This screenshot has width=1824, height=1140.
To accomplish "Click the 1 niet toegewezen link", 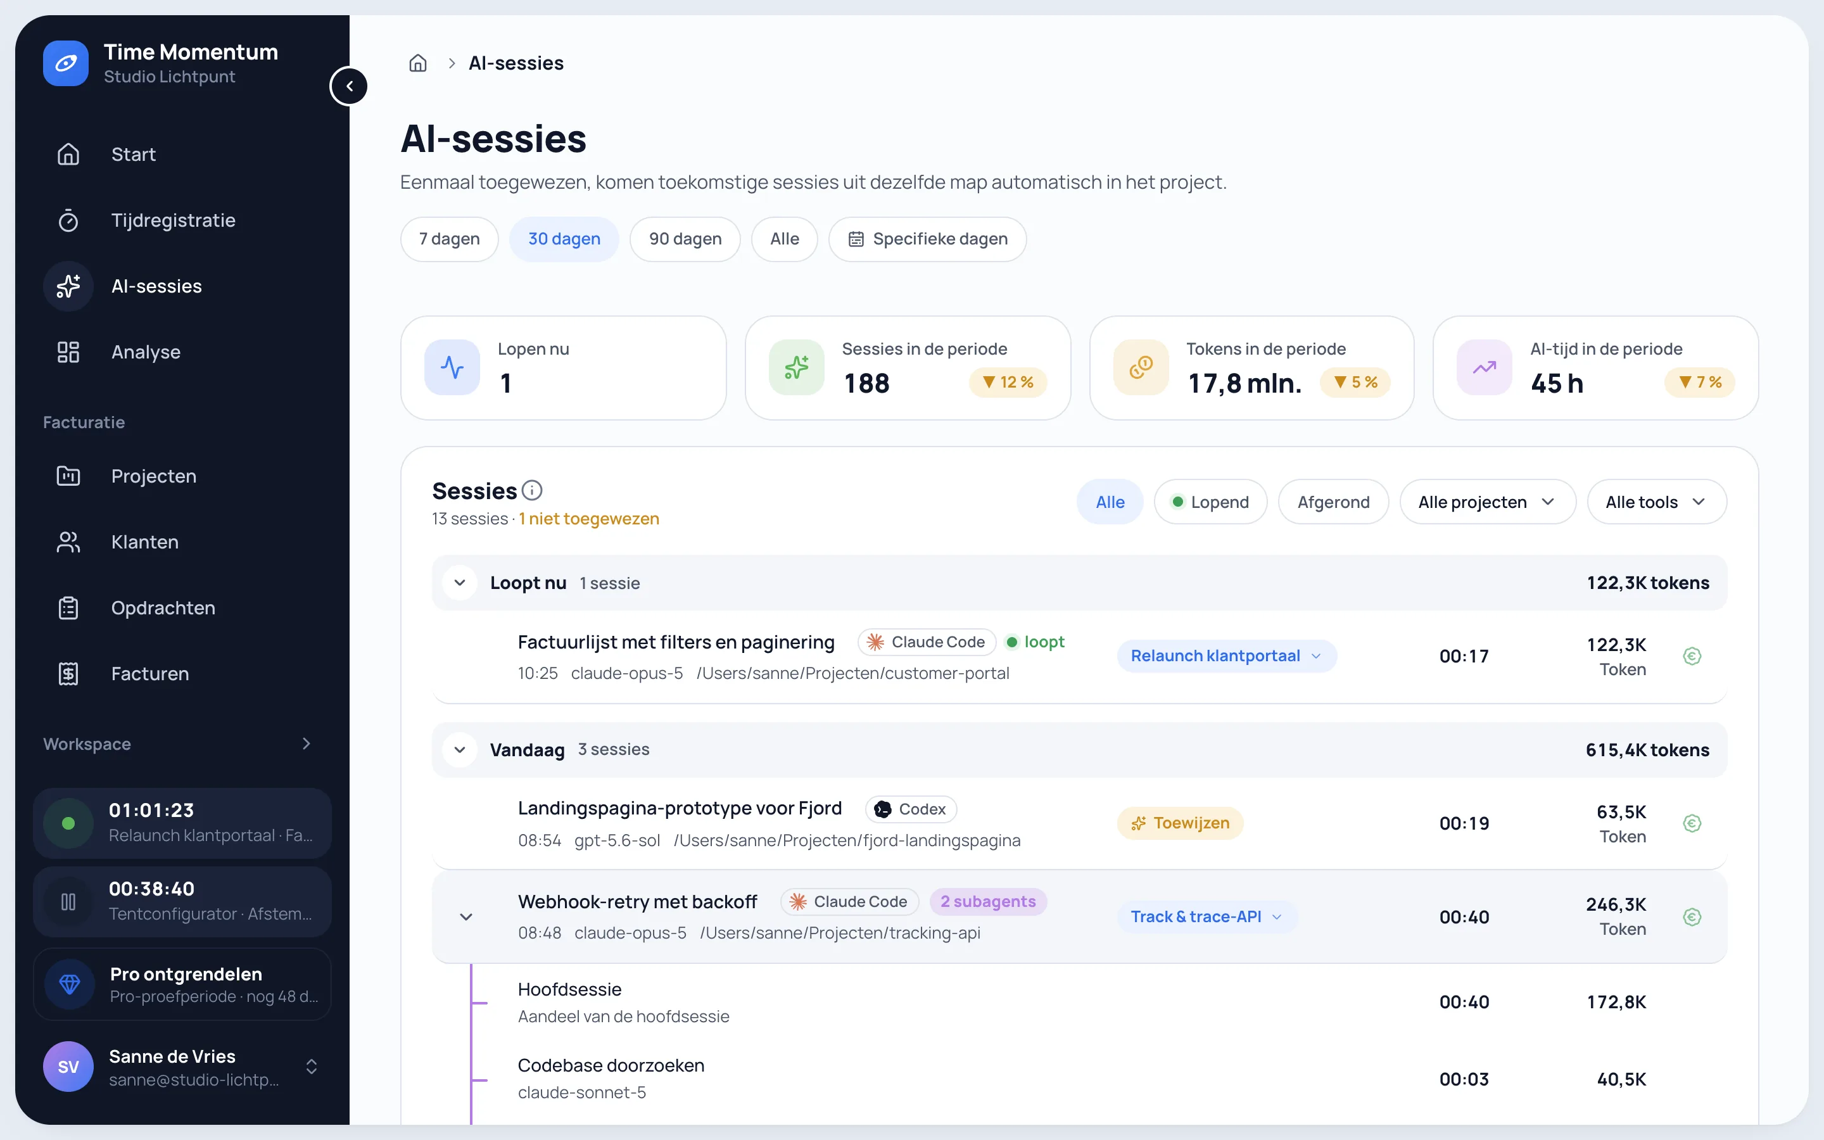I will (x=588, y=519).
